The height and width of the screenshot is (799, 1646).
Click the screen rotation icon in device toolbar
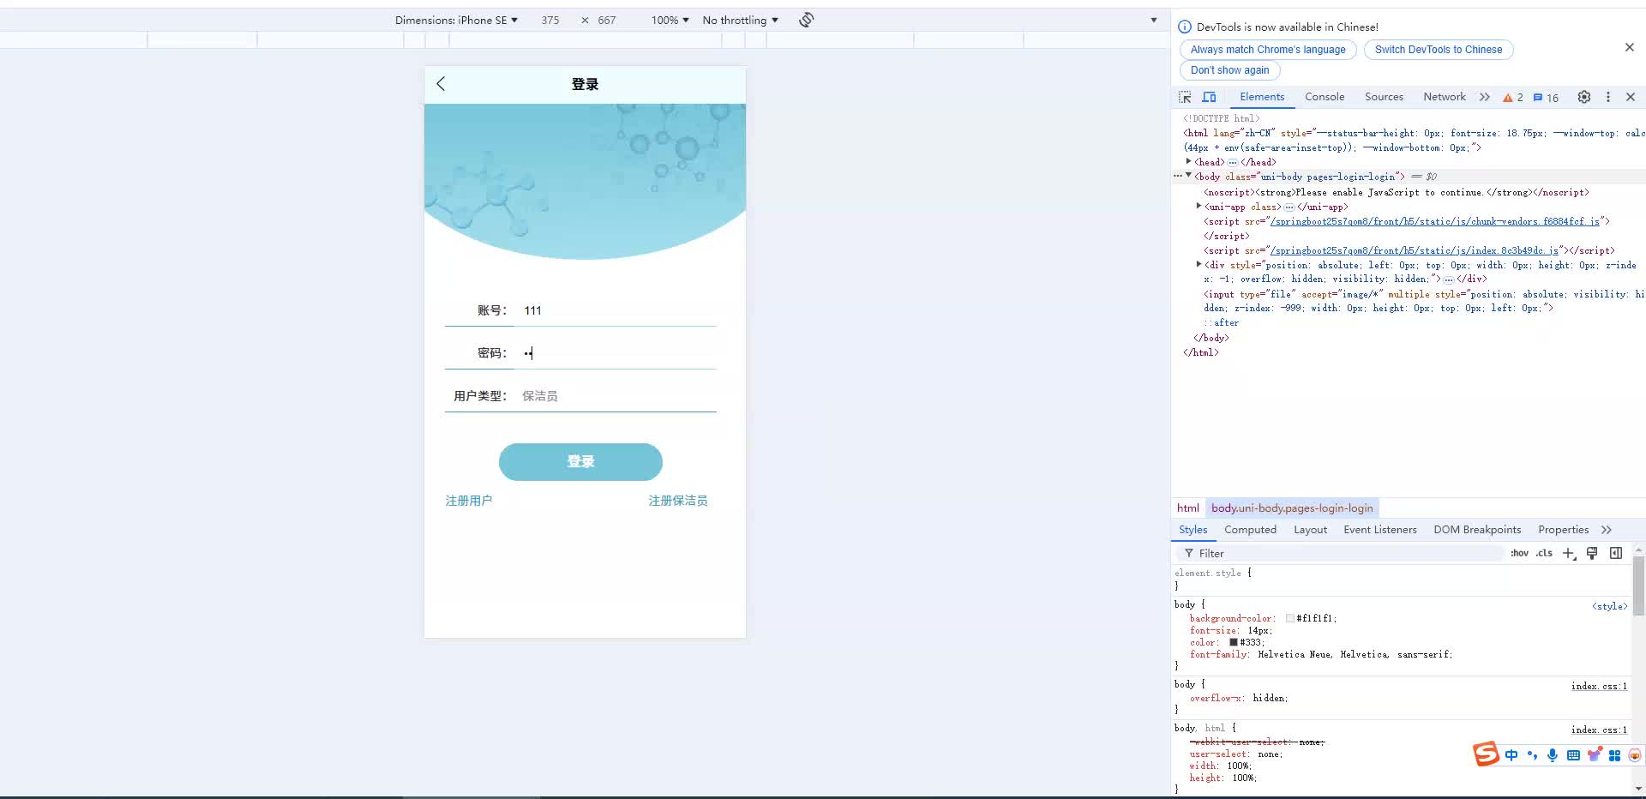point(805,20)
